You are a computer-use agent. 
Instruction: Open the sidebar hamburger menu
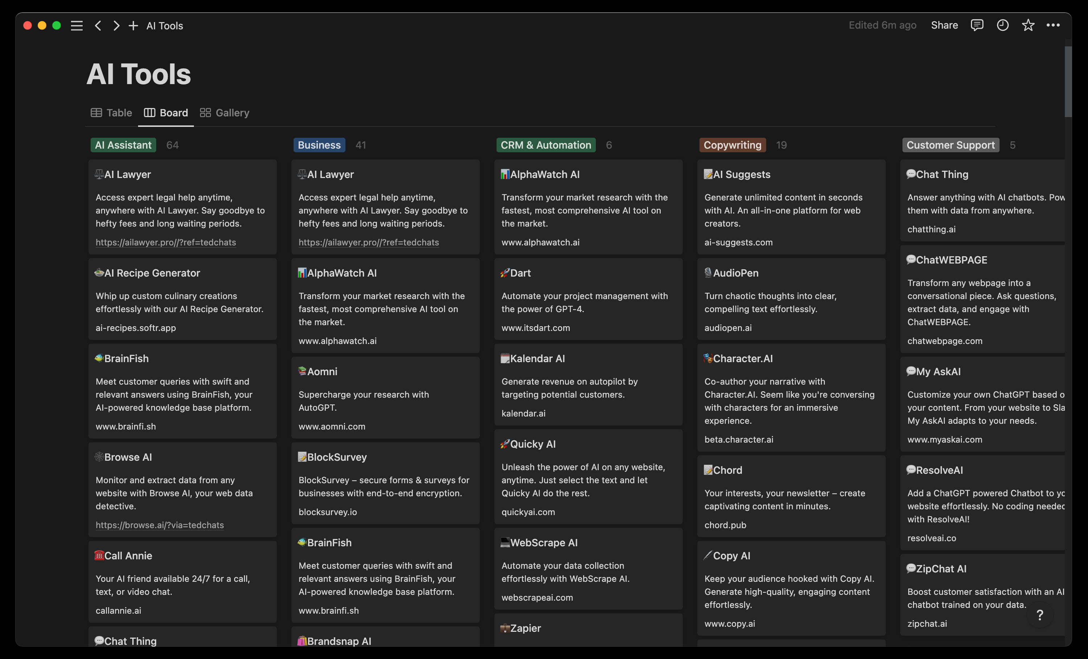(x=77, y=26)
